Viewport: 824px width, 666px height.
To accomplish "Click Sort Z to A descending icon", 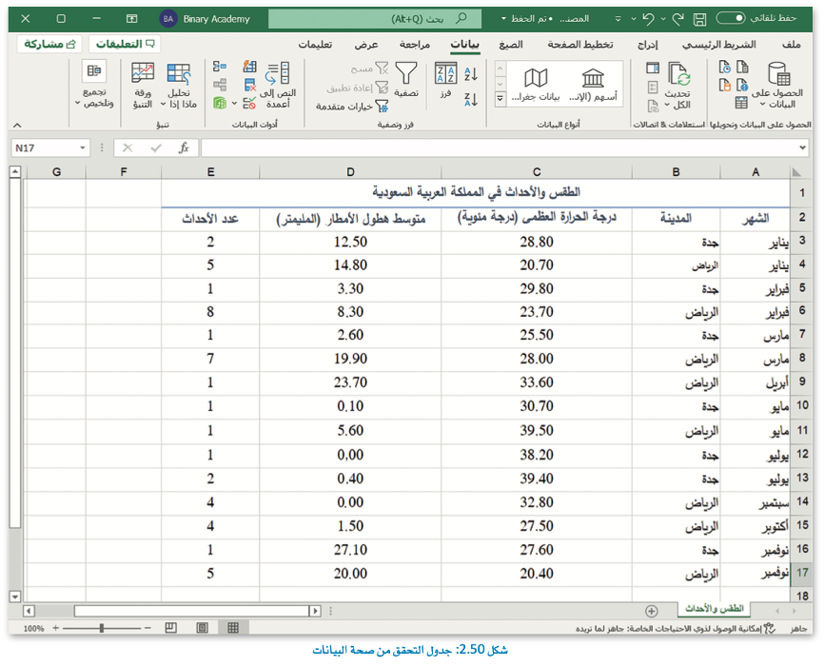I will click(x=470, y=99).
